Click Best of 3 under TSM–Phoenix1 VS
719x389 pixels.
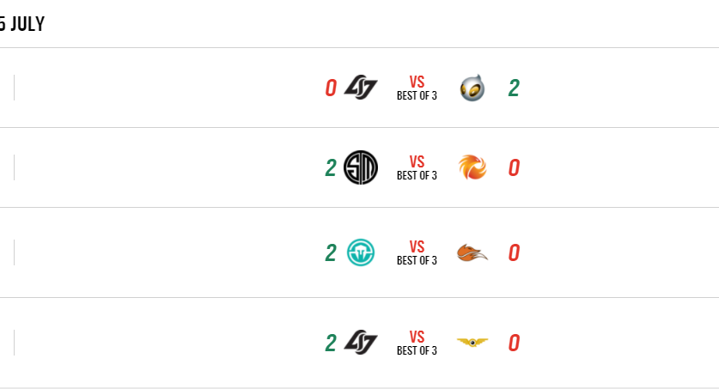417,176
